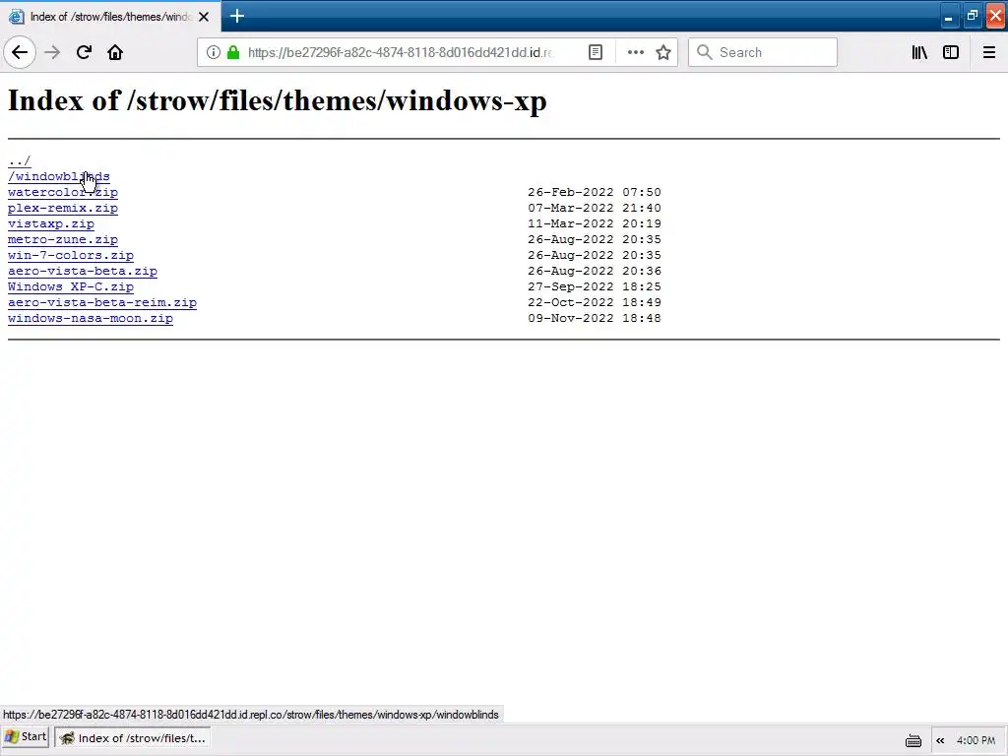
Task: Open the Library icon in toolbar
Action: coord(919,53)
